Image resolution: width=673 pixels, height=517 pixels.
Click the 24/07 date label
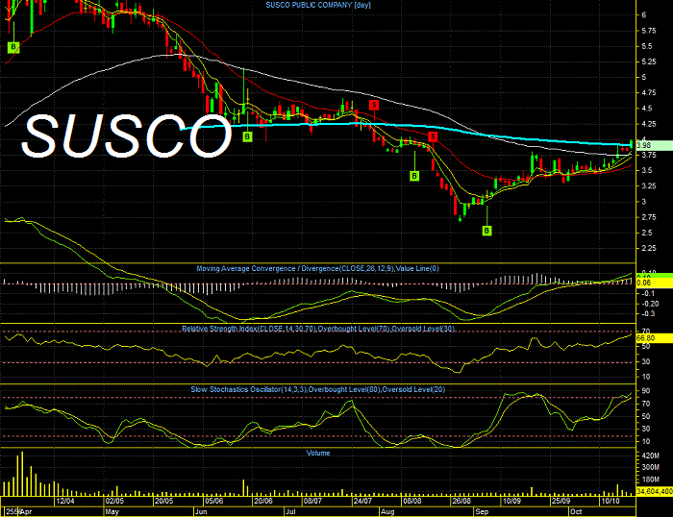tap(362, 501)
